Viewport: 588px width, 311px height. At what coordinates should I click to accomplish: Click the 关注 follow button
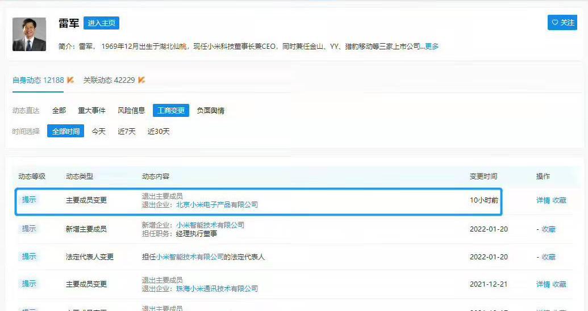pos(562,23)
